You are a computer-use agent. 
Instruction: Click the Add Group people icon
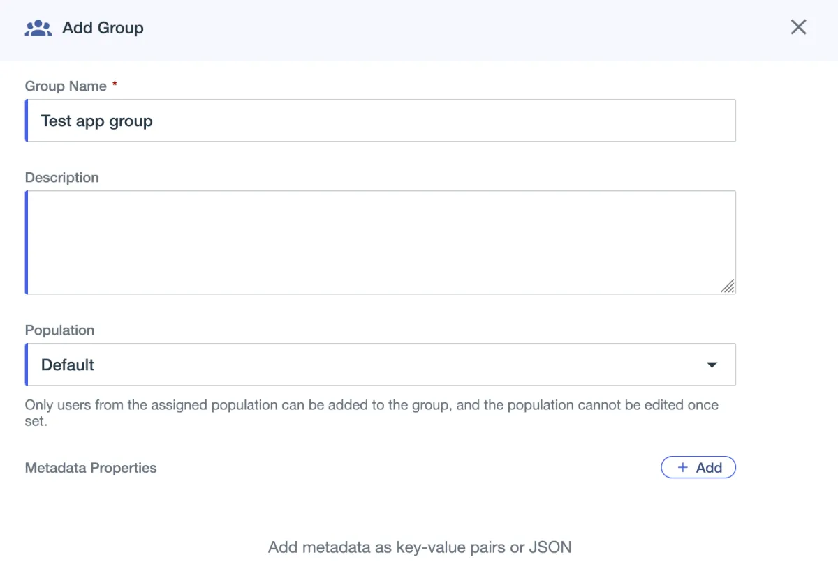click(x=38, y=29)
